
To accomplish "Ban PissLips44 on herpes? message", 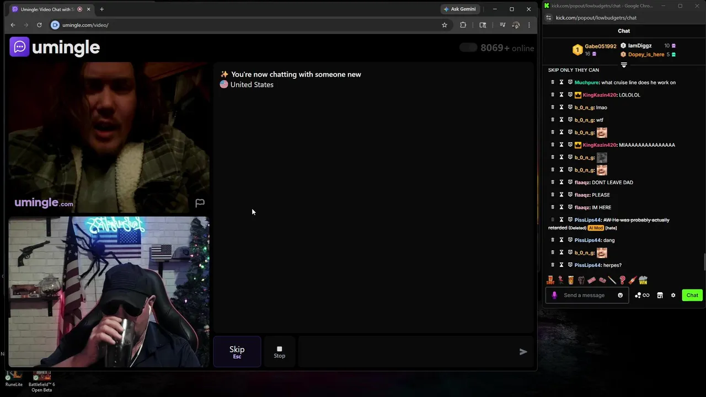I will 570,265.
